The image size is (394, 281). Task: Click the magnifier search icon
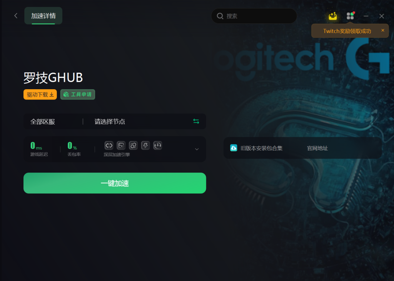pyautogui.click(x=220, y=16)
